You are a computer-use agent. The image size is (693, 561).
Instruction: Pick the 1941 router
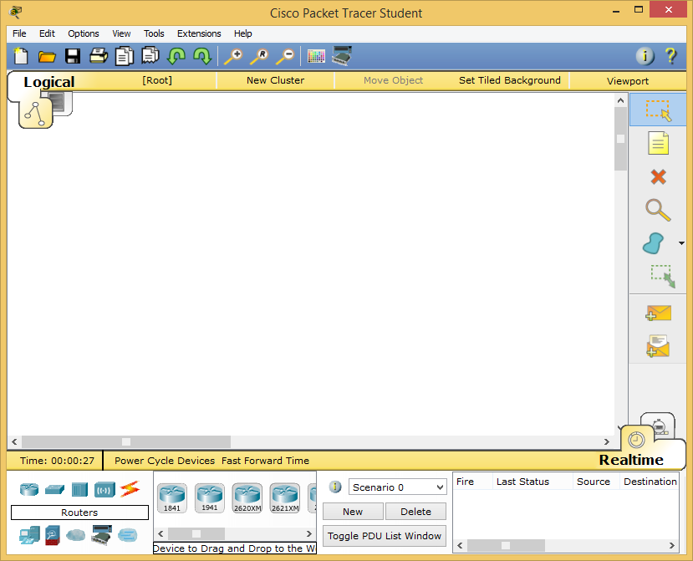pyautogui.click(x=210, y=498)
